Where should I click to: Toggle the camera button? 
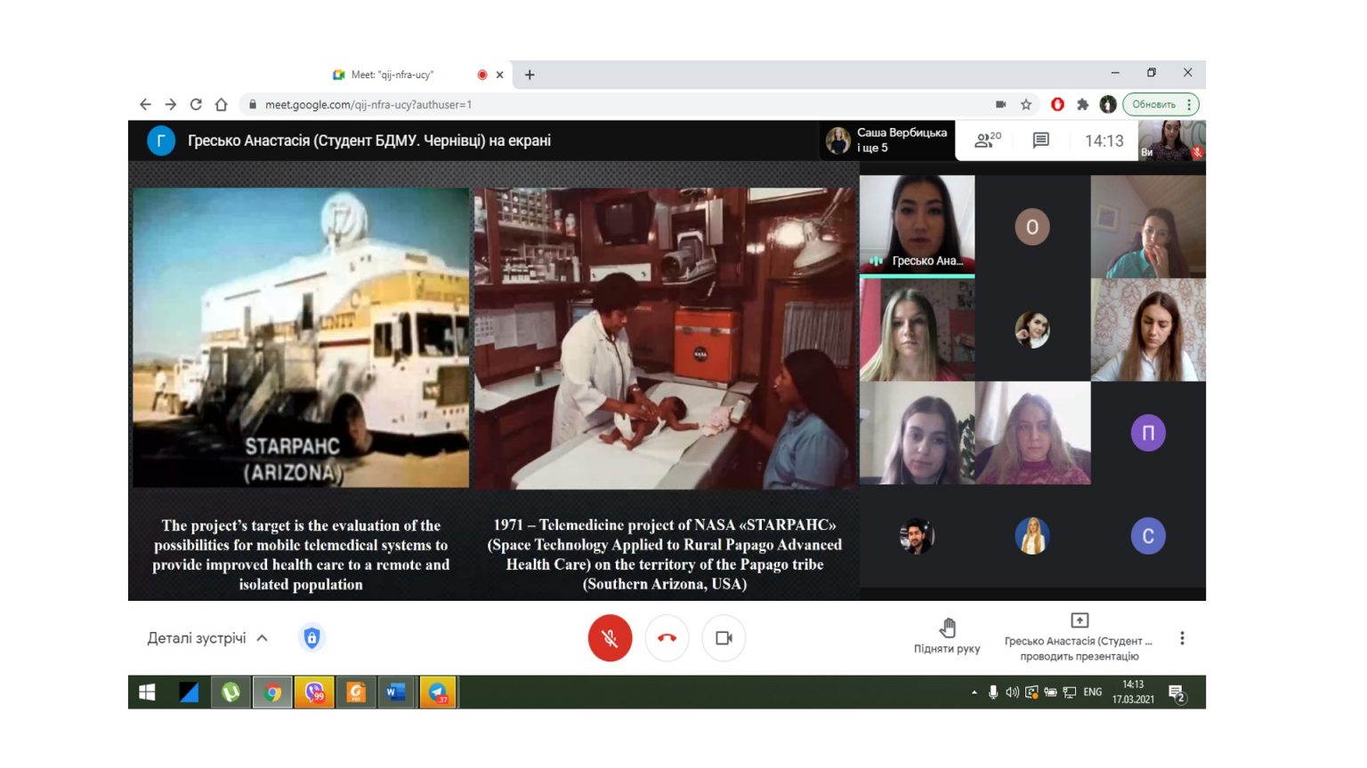tap(724, 637)
